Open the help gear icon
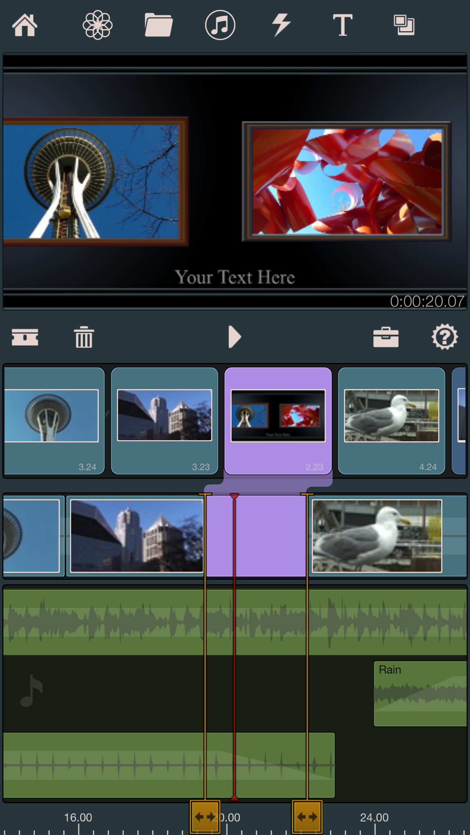Viewport: 470px width, 835px height. click(445, 337)
